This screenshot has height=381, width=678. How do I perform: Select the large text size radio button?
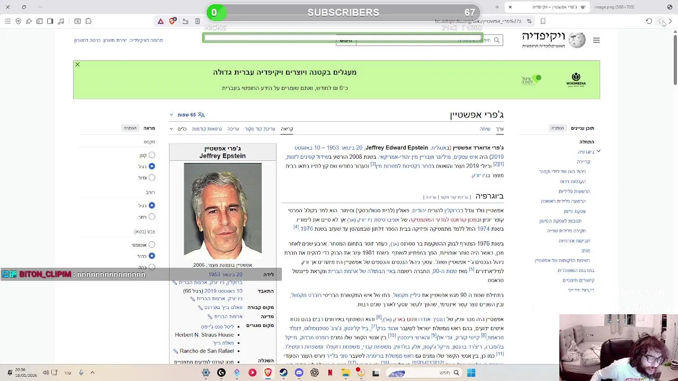(x=151, y=177)
